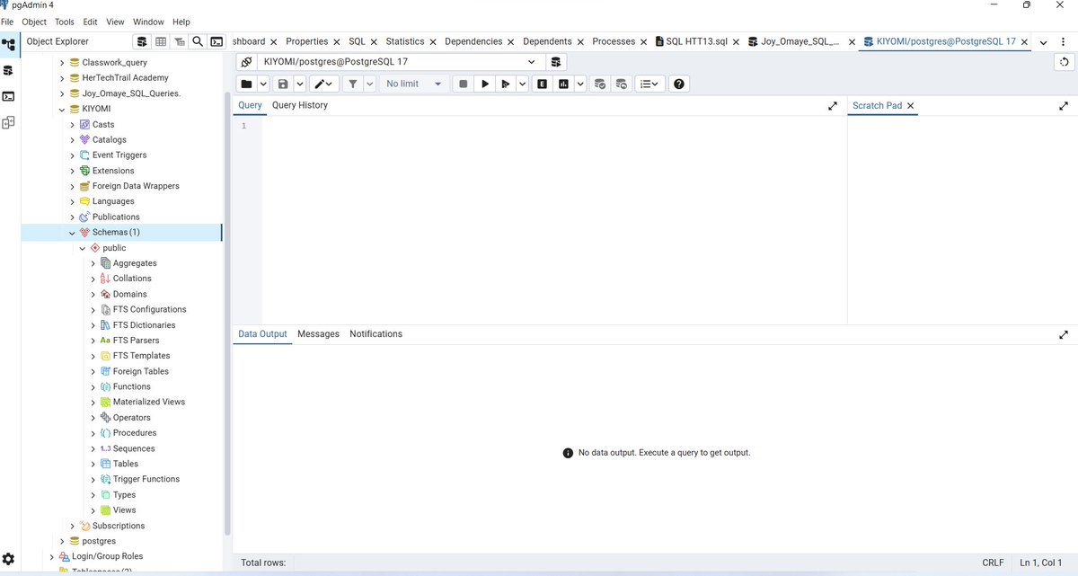The width and height of the screenshot is (1078, 576).
Task: Open the File menu
Action: [7, 22]
